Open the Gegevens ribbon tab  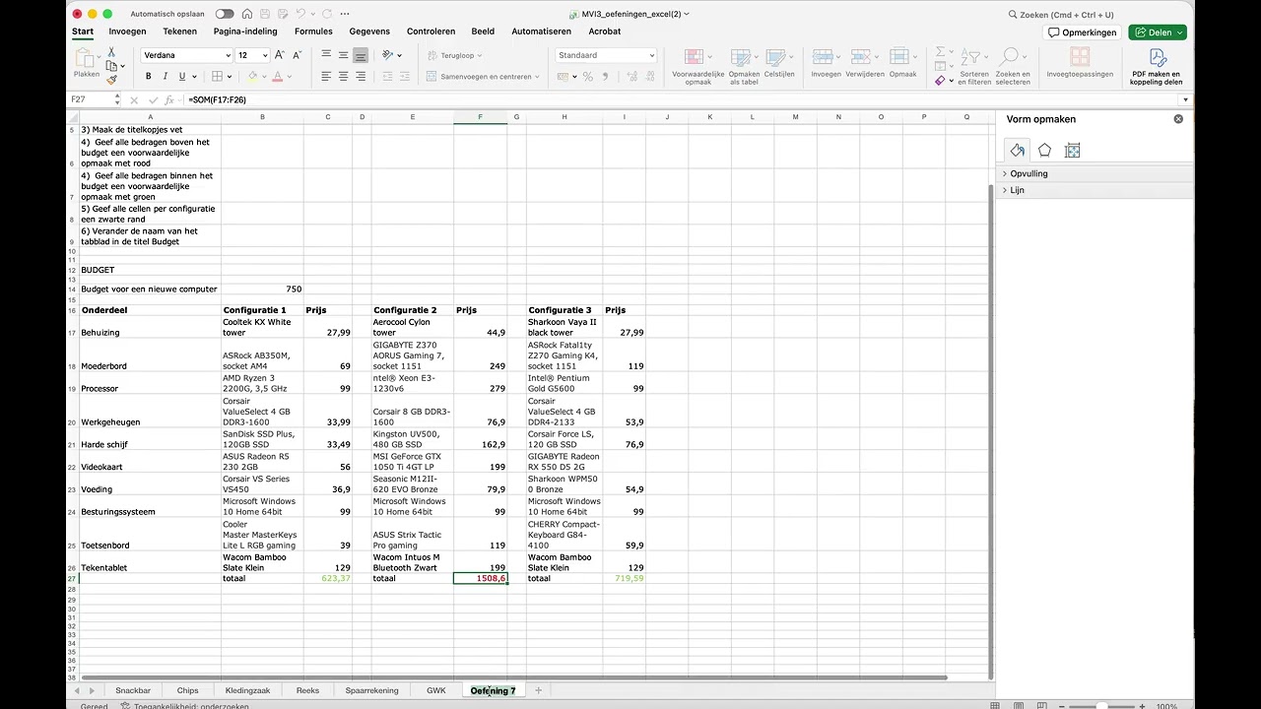click(x=369, y=32)
